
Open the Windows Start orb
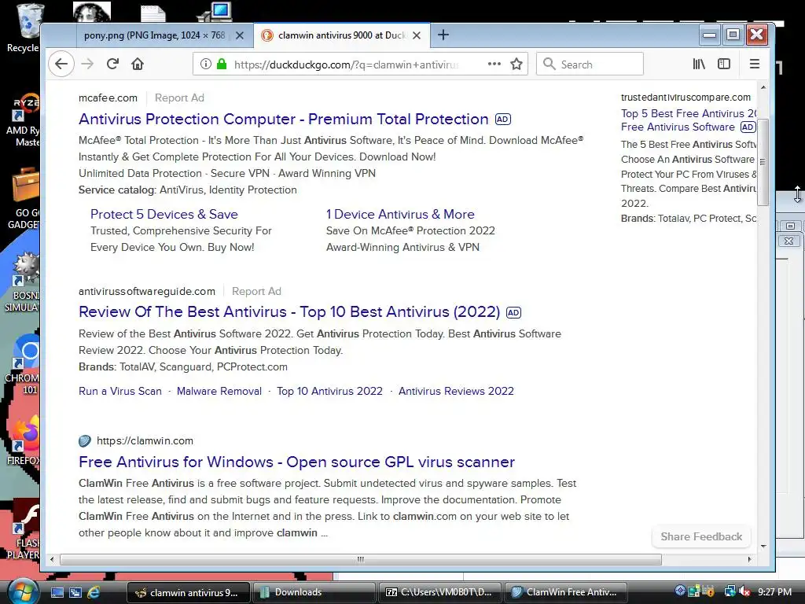pyautogui.click(x=23, y=591)
